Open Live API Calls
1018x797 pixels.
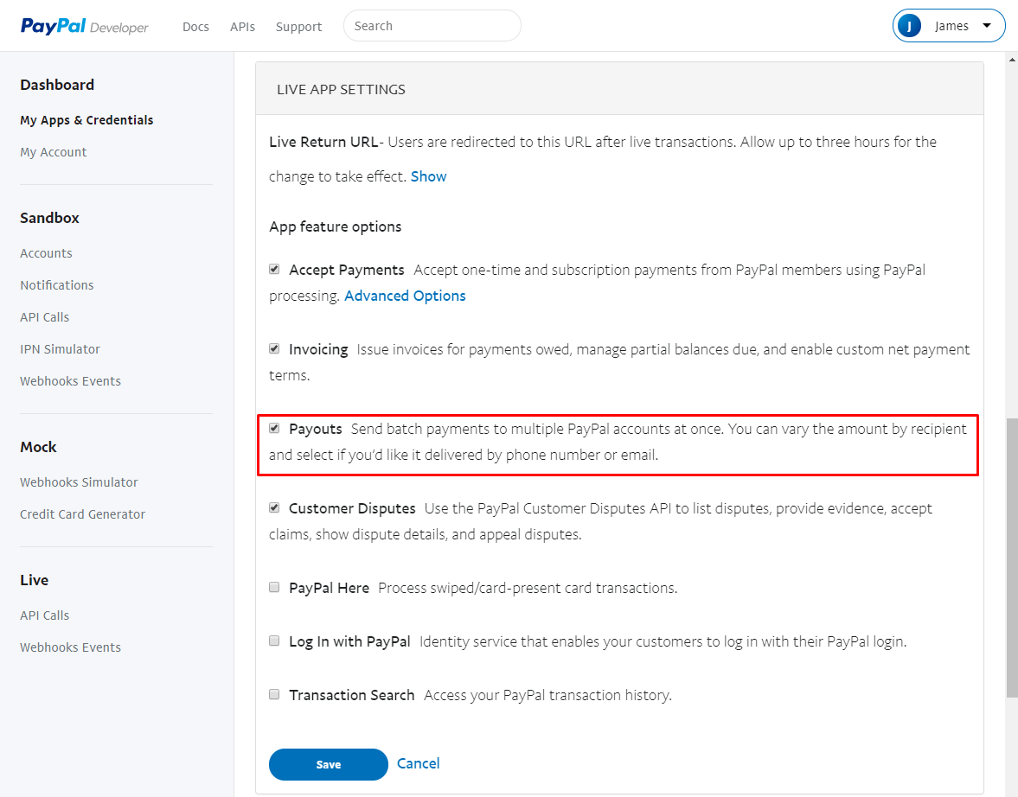click(44, 615)
